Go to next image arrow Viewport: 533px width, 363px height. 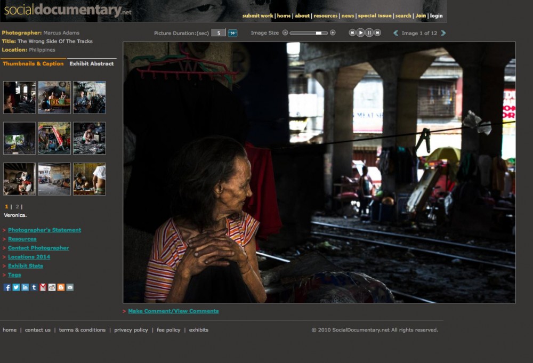click(x=443, y=33)
